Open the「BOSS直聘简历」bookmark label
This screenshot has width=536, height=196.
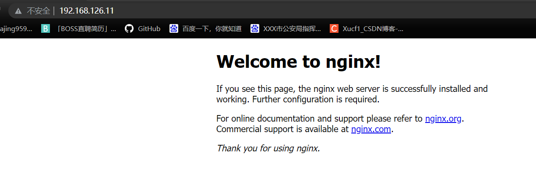point(87,29)
